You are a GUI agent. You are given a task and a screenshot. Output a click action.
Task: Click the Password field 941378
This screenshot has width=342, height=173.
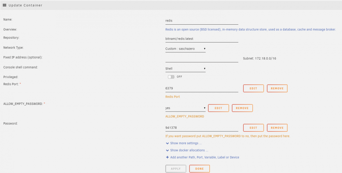coord(202,128)
